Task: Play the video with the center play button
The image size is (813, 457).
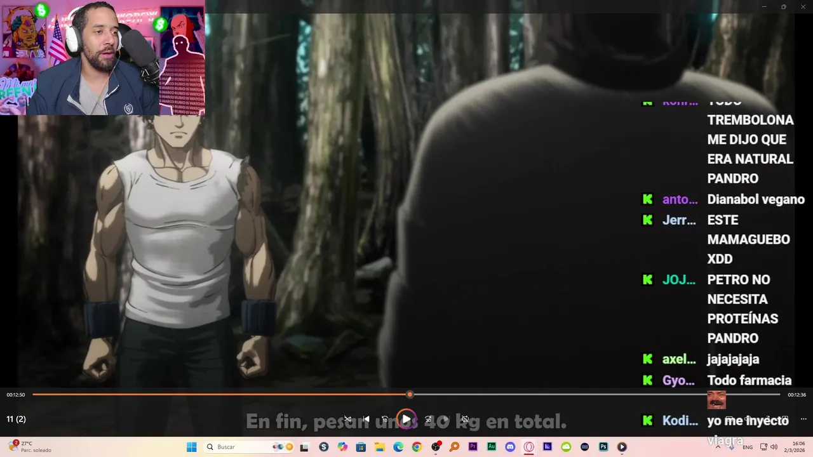Action: point(406,419)
